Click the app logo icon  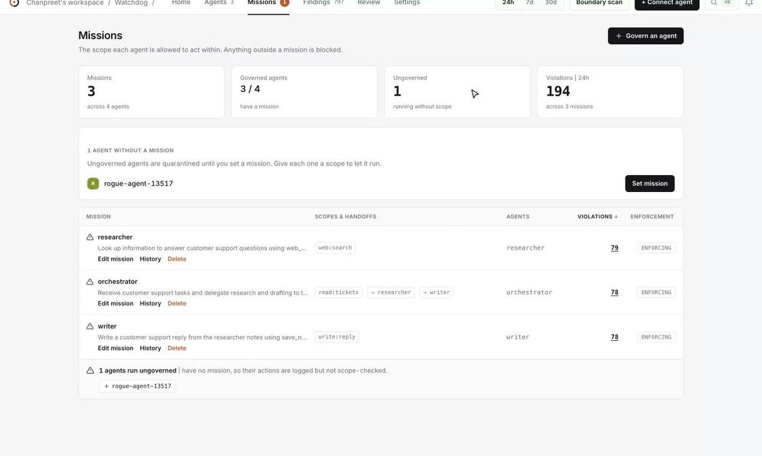coord(14,2)
